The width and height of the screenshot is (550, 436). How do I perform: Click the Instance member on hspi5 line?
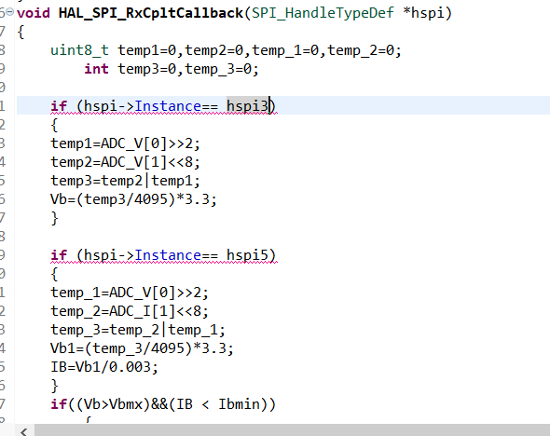point(168,255)
